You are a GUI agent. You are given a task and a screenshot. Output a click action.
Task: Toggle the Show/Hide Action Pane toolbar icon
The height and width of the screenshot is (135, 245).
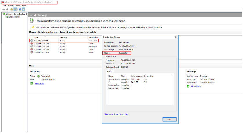click(23, 9)
